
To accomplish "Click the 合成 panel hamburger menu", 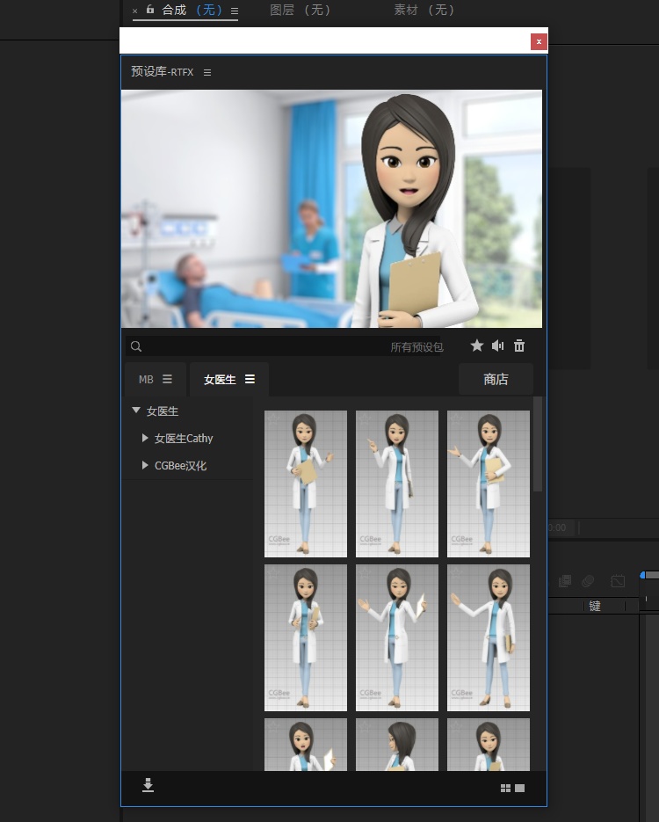I will pos(235,11).
